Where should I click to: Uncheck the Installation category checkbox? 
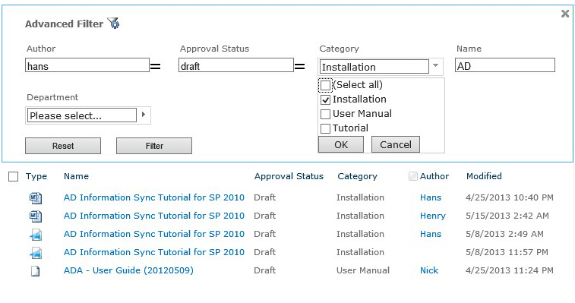325,99
